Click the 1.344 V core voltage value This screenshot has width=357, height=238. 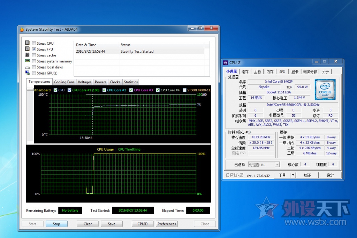(299, 98)
